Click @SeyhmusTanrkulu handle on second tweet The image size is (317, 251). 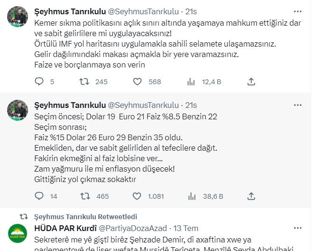click(143, 105)
